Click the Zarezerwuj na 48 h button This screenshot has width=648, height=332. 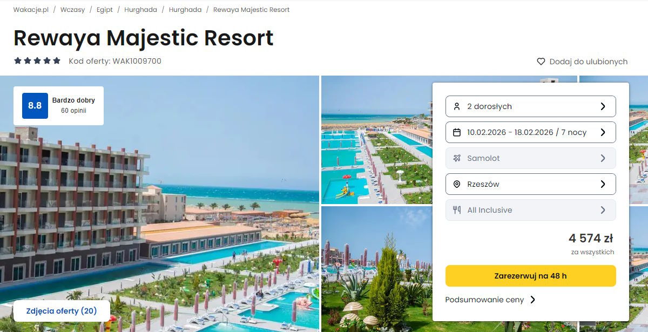click(x=530, y=276)
